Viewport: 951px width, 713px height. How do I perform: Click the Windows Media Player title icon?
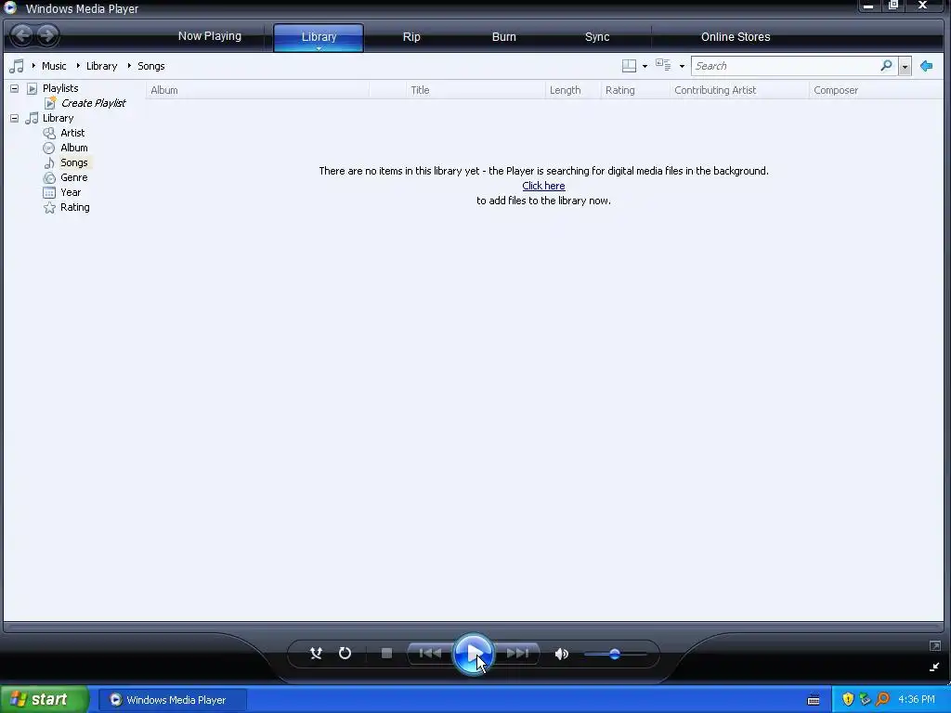(10, 7)
